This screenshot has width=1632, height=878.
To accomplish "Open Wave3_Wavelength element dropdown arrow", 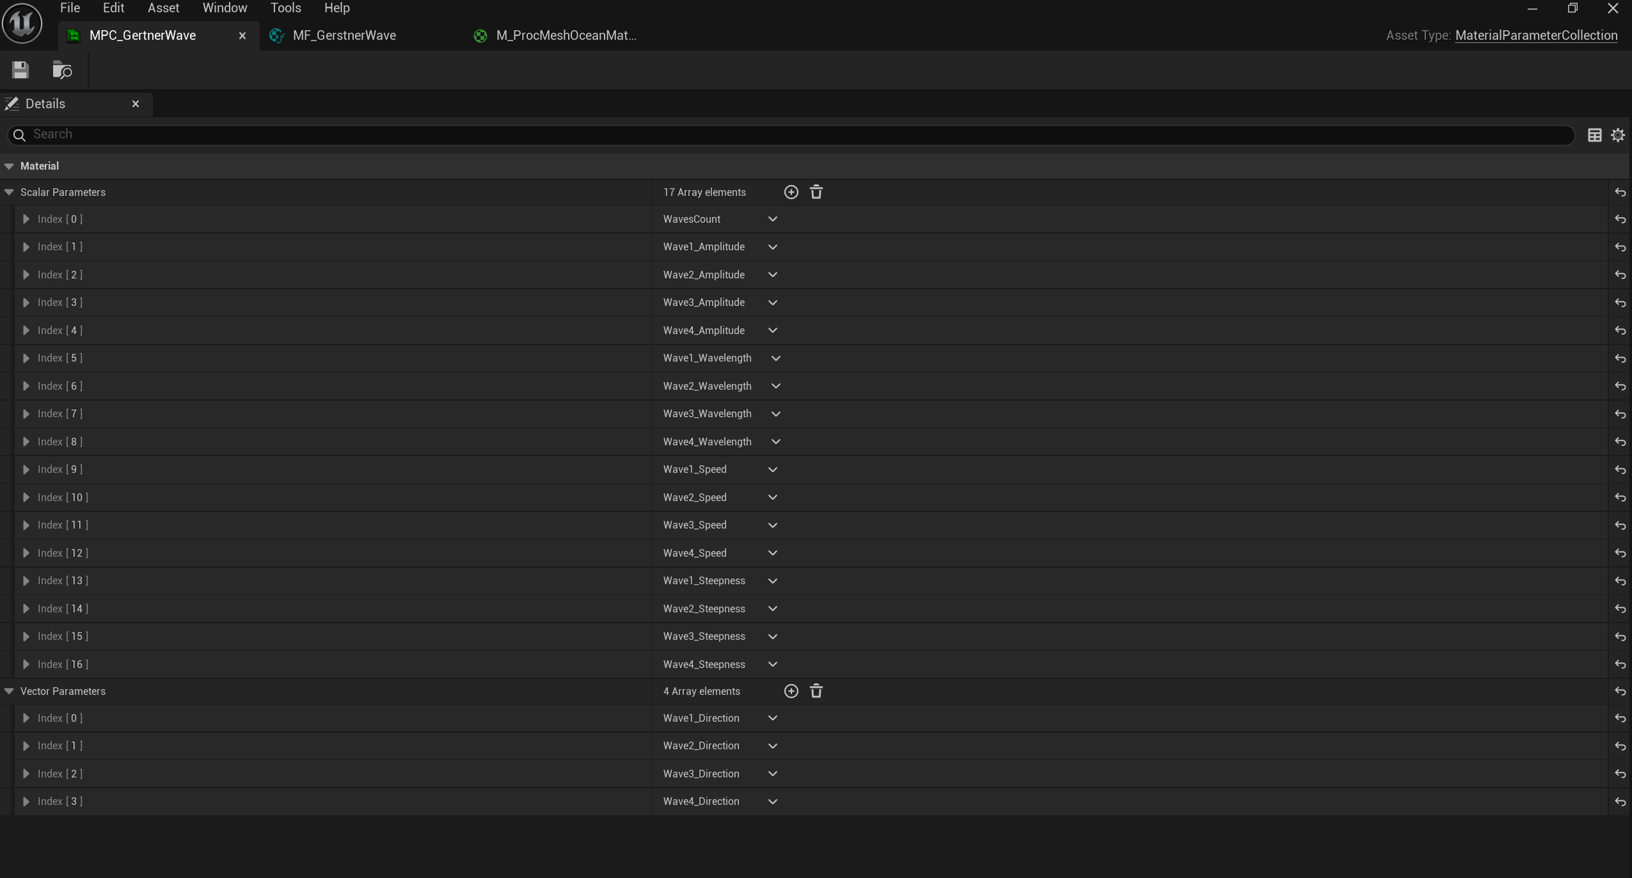I will [776, 414].
